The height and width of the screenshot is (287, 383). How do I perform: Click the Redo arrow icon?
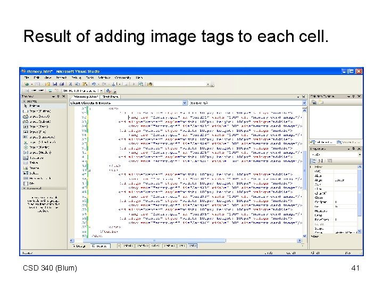point(104,84)
